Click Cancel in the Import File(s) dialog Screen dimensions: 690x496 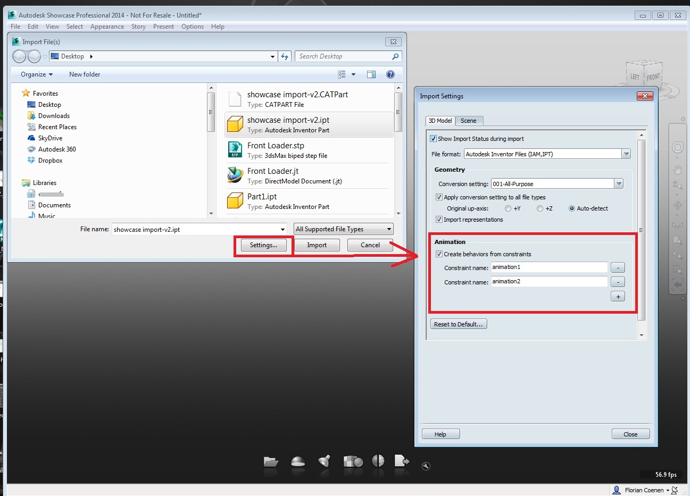click(x=370, y=245)
